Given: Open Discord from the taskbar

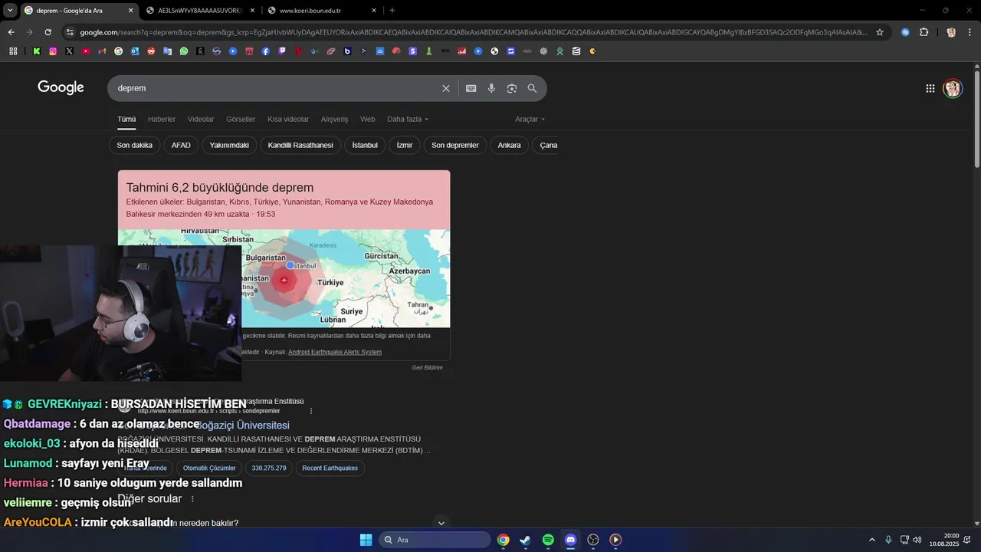Looking at the screenshot, I should 570,540.
